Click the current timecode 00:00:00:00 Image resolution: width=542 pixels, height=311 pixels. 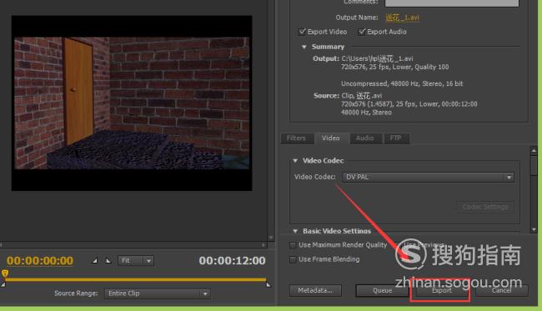(x=40, y=260)
